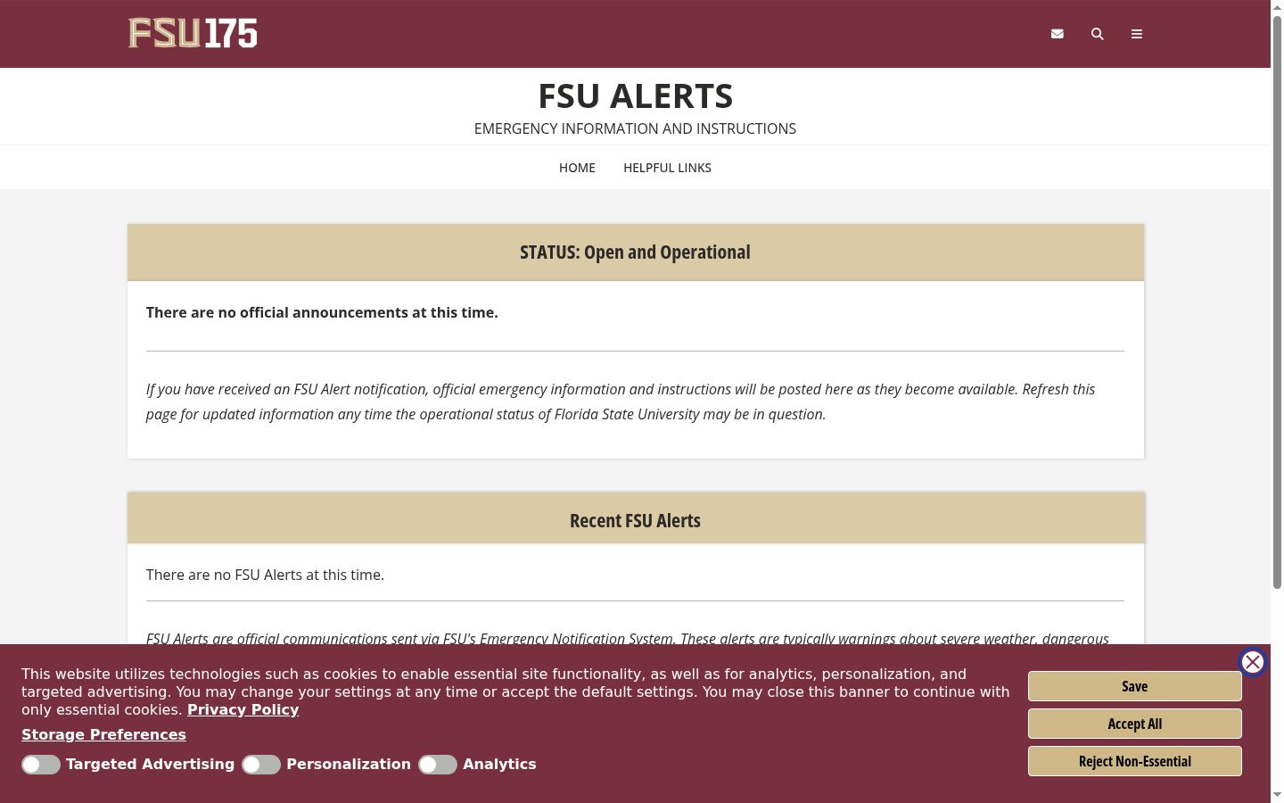The image size is (1284, 803).
Task: Expand the Storage Preferences link
Action: tap(103, 735)
